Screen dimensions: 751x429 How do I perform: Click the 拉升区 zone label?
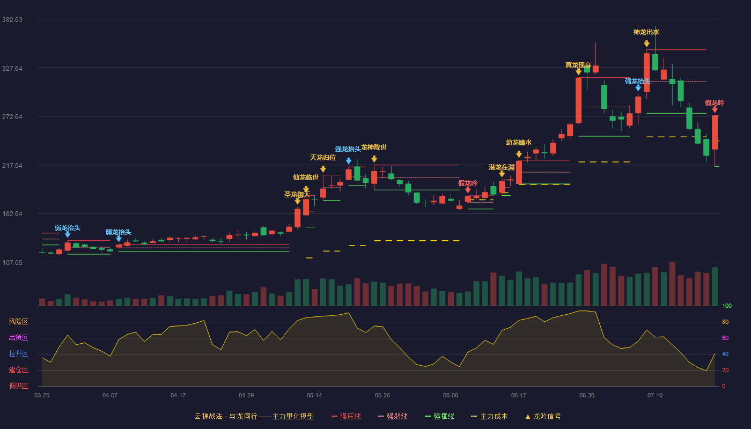pos(18,354)
